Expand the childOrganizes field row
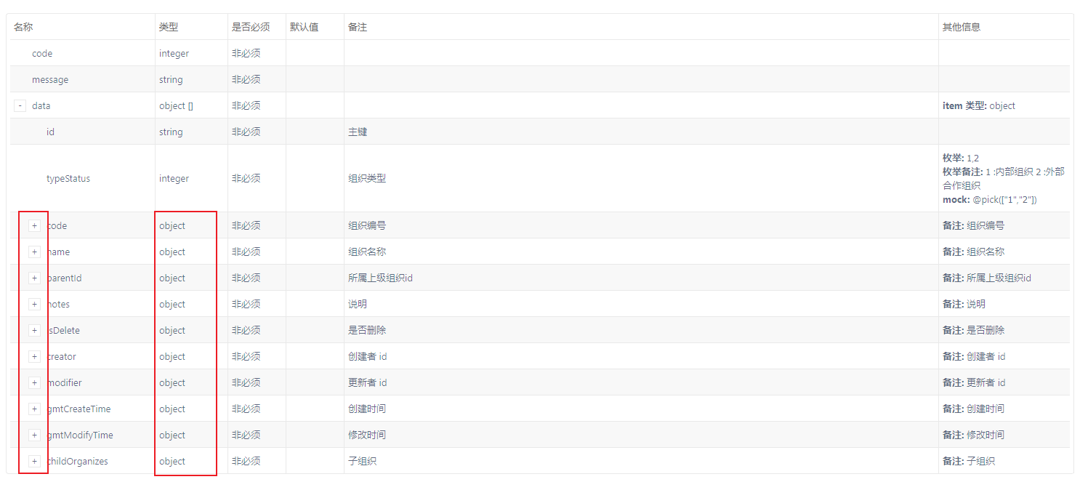The height and width of the screenshot is (482, 1080). 34,461
